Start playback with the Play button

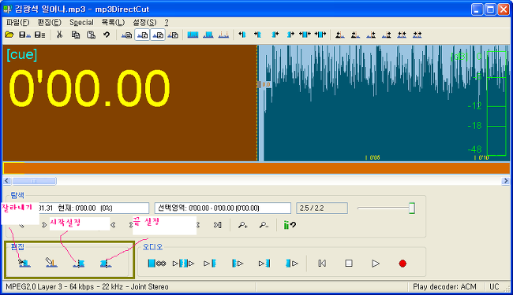tap(375, 264)
